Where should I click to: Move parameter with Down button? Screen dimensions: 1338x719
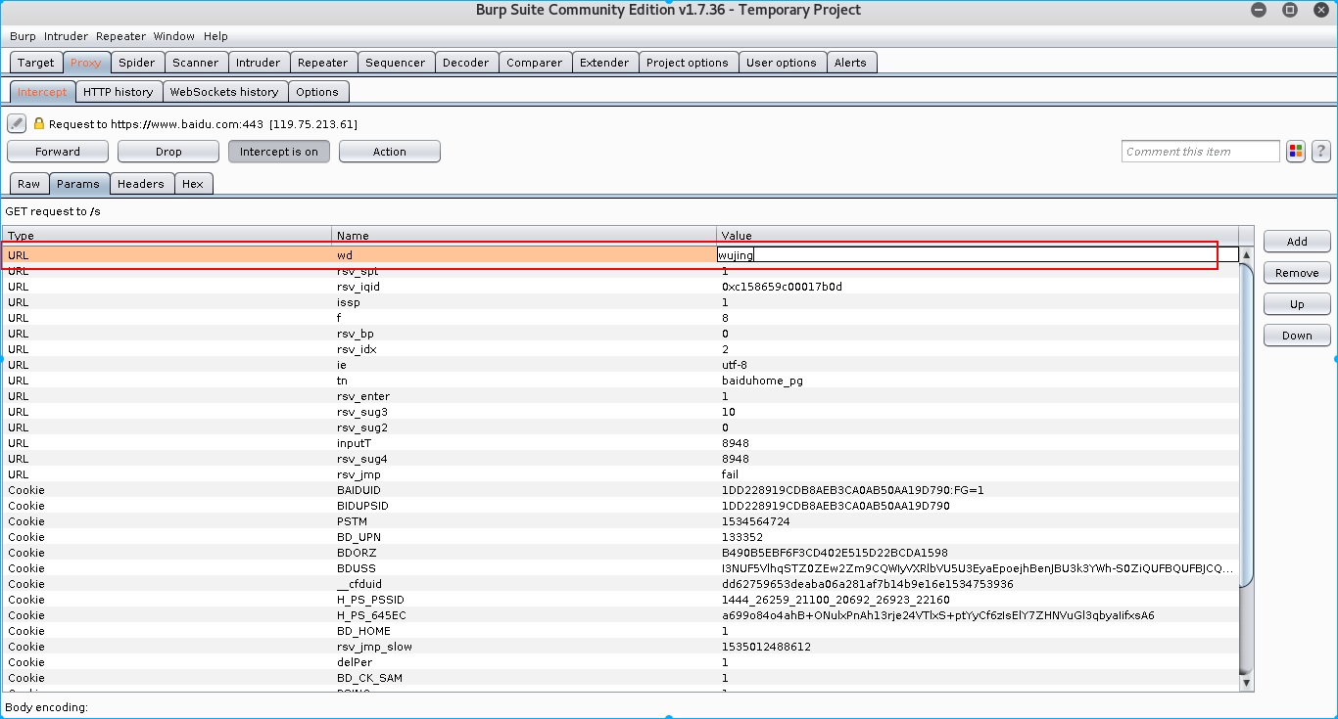point(1297,336)
